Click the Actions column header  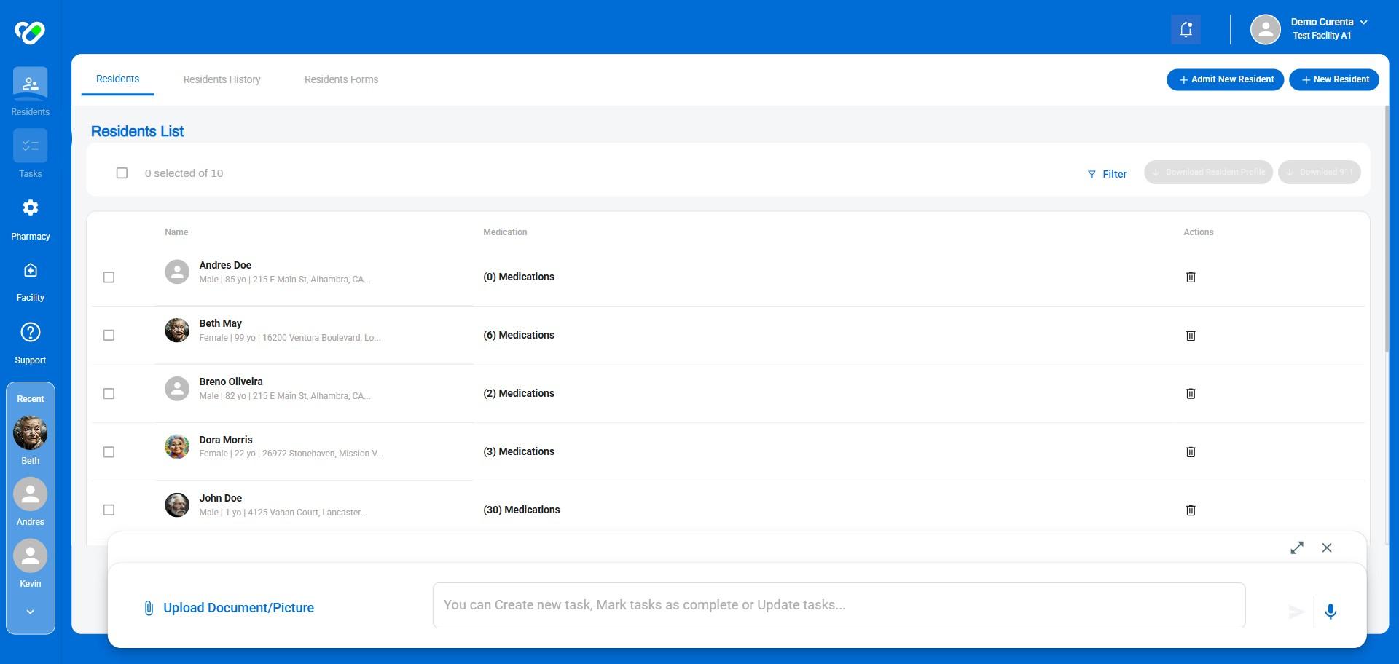(1199, 232)
